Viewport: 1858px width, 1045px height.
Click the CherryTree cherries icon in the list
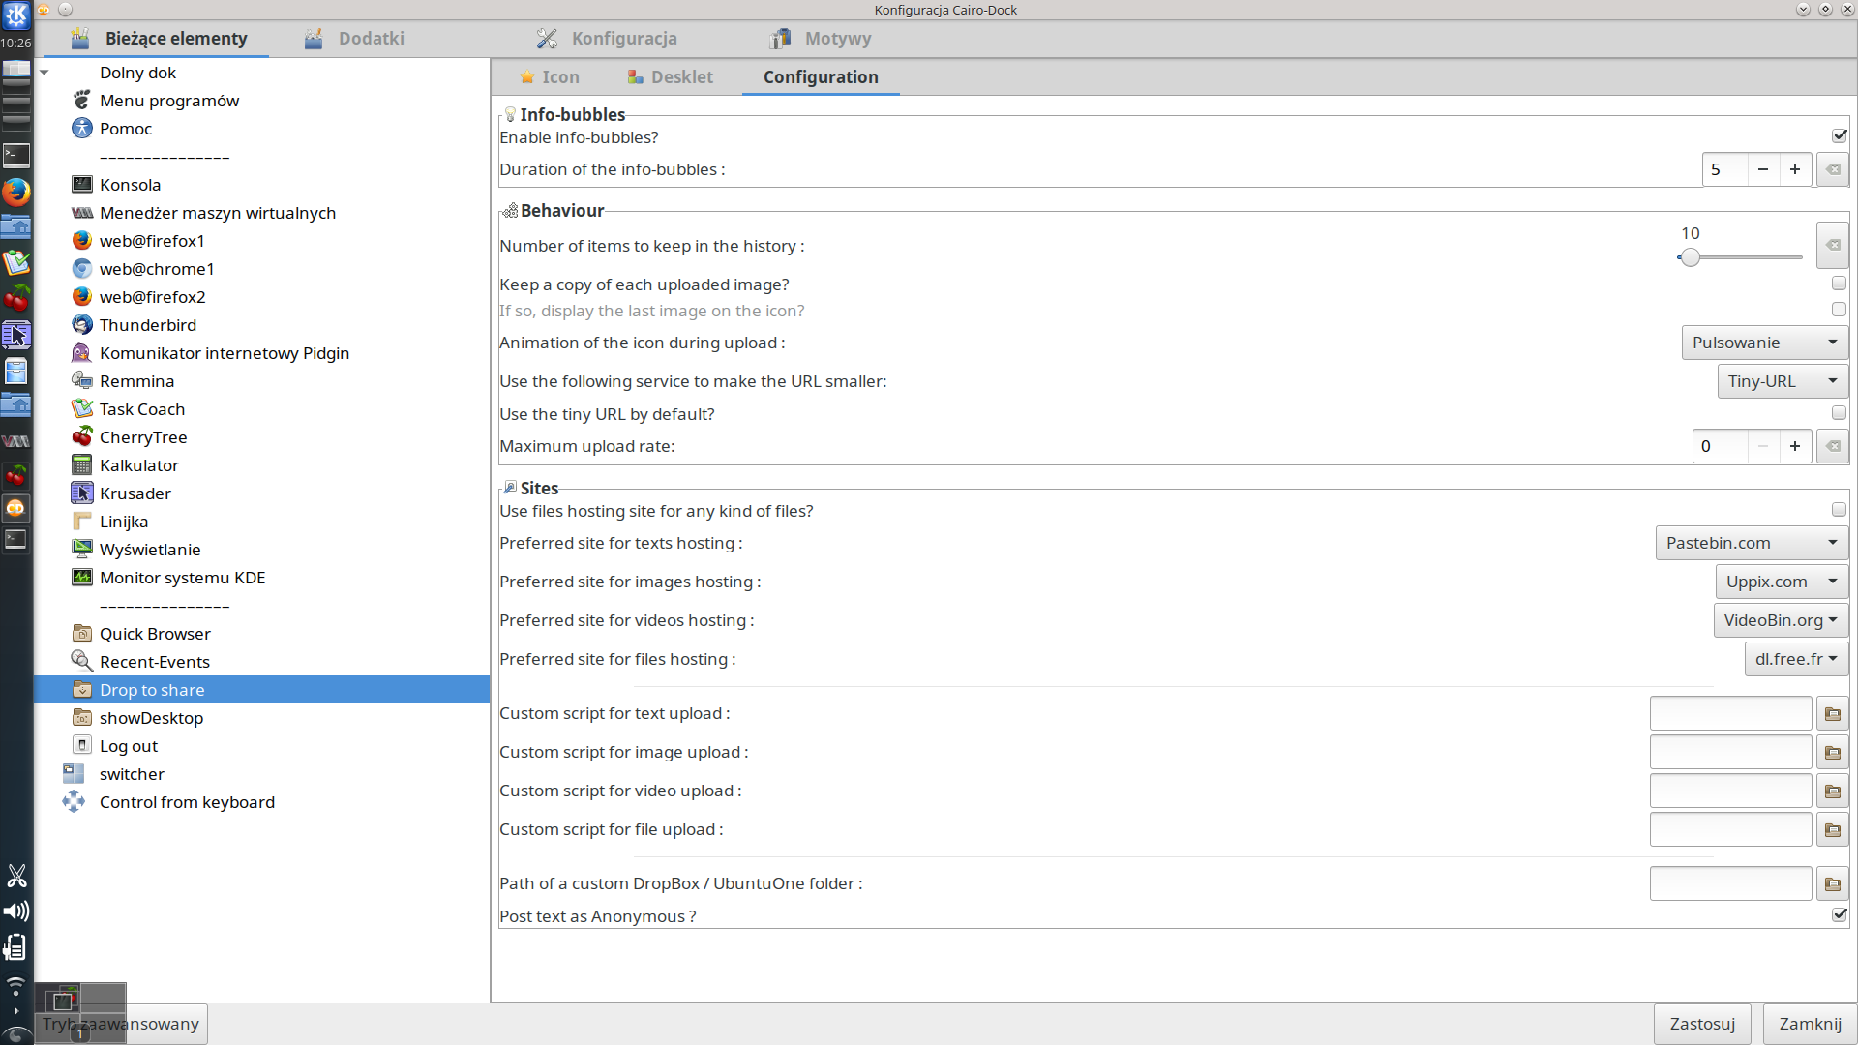[x=82, y=436]
